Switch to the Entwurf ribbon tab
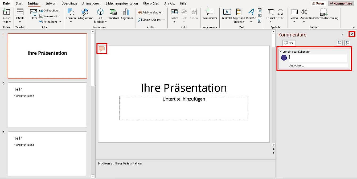Screen dimensions: 357x179 pos(51,3)
